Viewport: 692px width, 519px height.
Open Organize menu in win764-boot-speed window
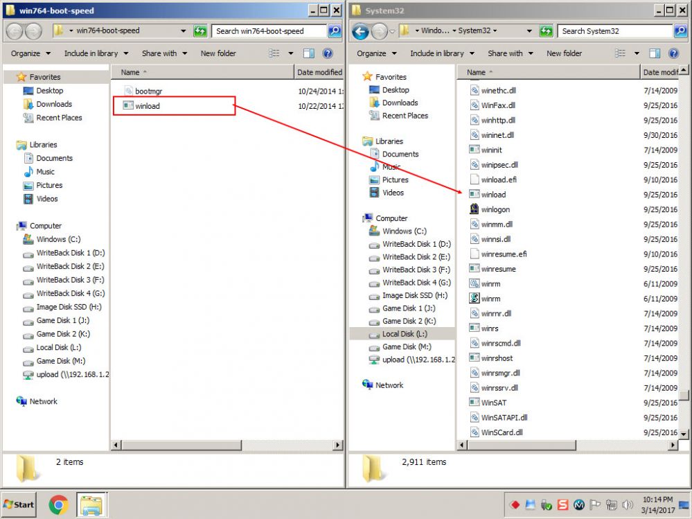31,53
